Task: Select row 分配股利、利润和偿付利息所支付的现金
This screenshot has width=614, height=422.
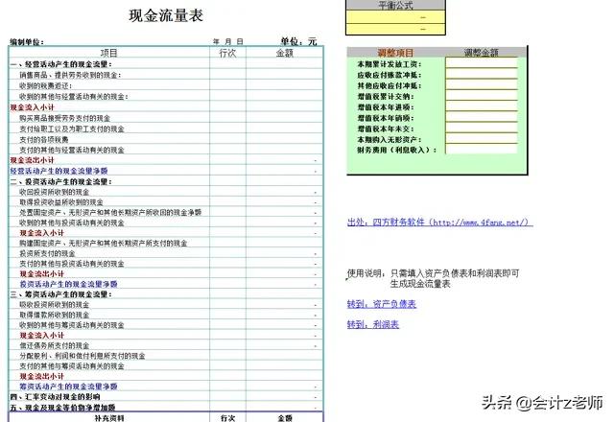Action: click(x=166, y=356)
